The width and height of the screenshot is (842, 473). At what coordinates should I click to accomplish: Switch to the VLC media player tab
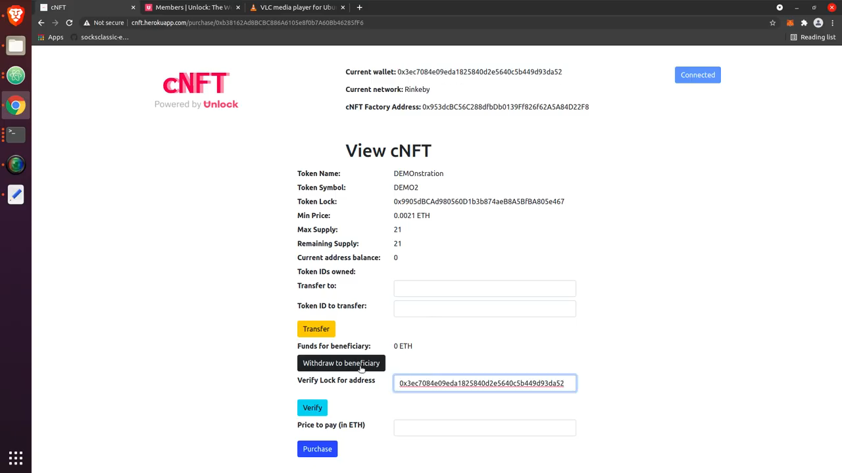click(297, 7)
